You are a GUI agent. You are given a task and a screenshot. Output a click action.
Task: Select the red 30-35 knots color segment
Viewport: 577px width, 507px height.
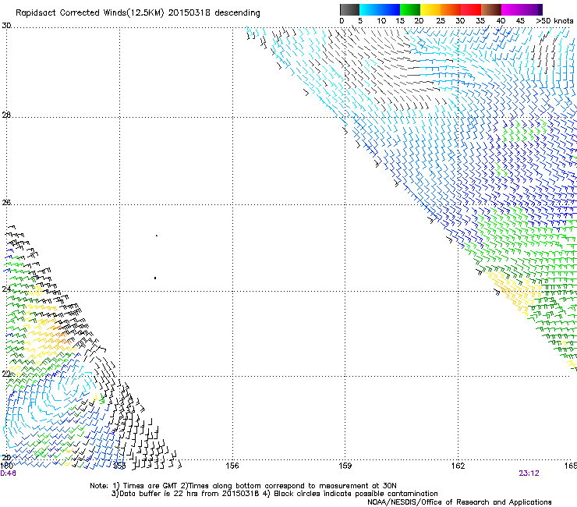(471, 9)
